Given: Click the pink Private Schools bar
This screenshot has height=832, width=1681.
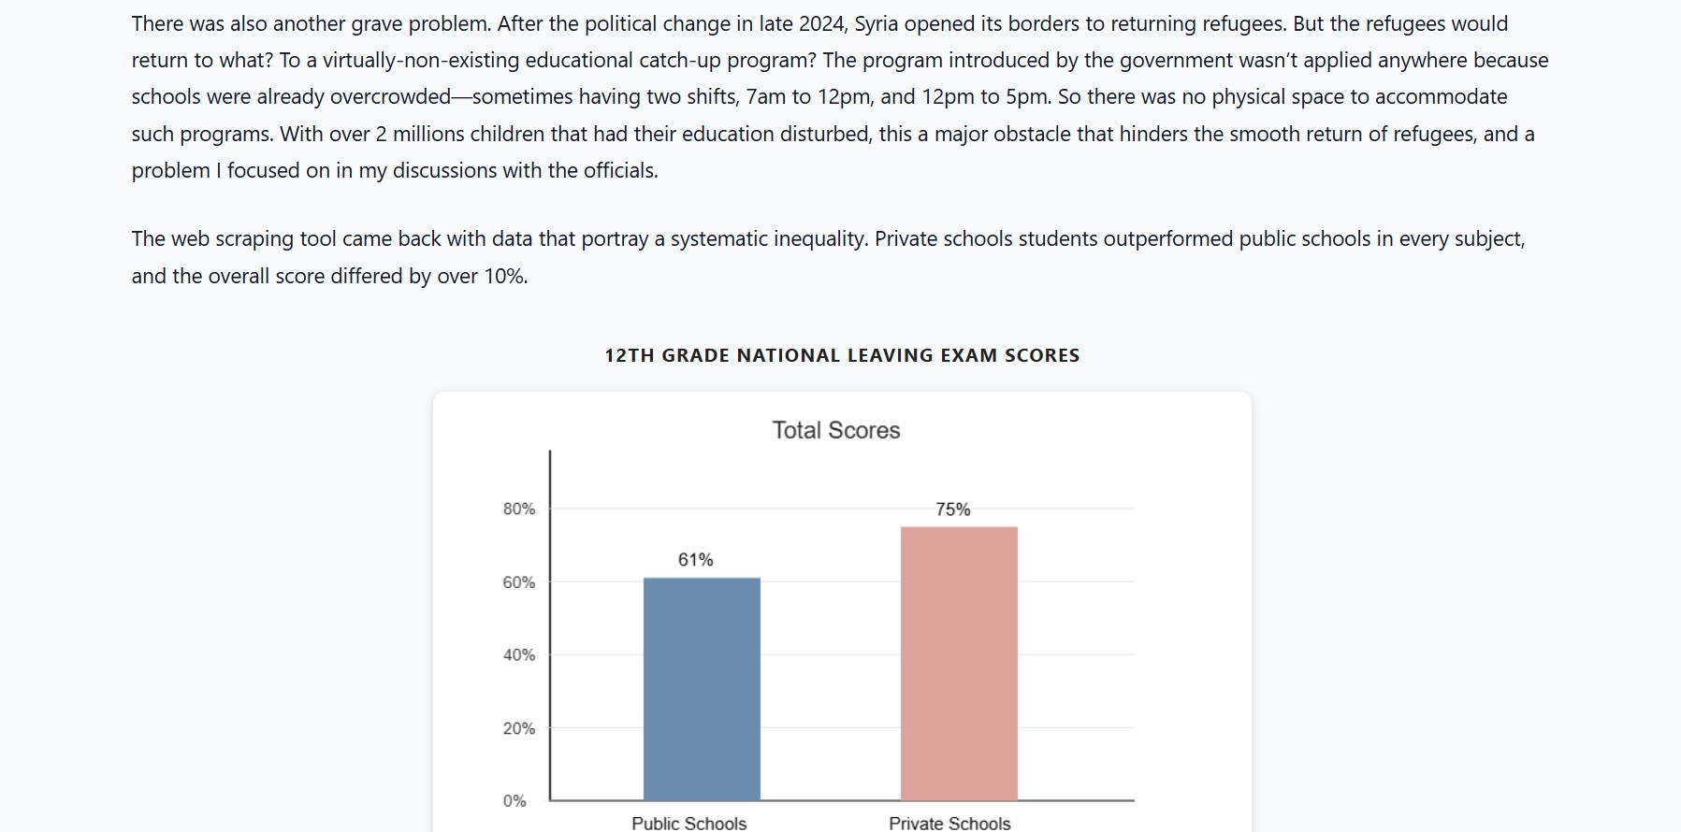Looking at the screenshot, I should click(x=959, y=664).
